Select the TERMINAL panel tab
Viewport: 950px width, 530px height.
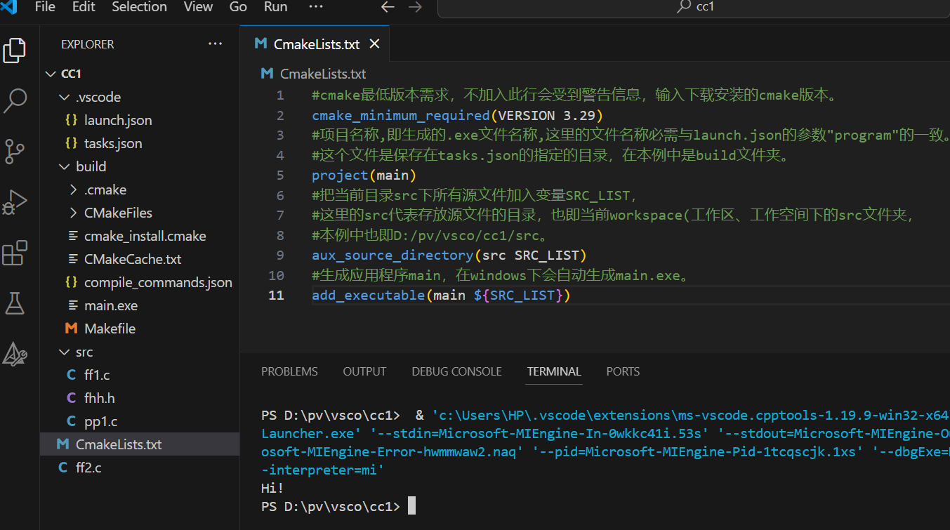[x=554, y=371]
